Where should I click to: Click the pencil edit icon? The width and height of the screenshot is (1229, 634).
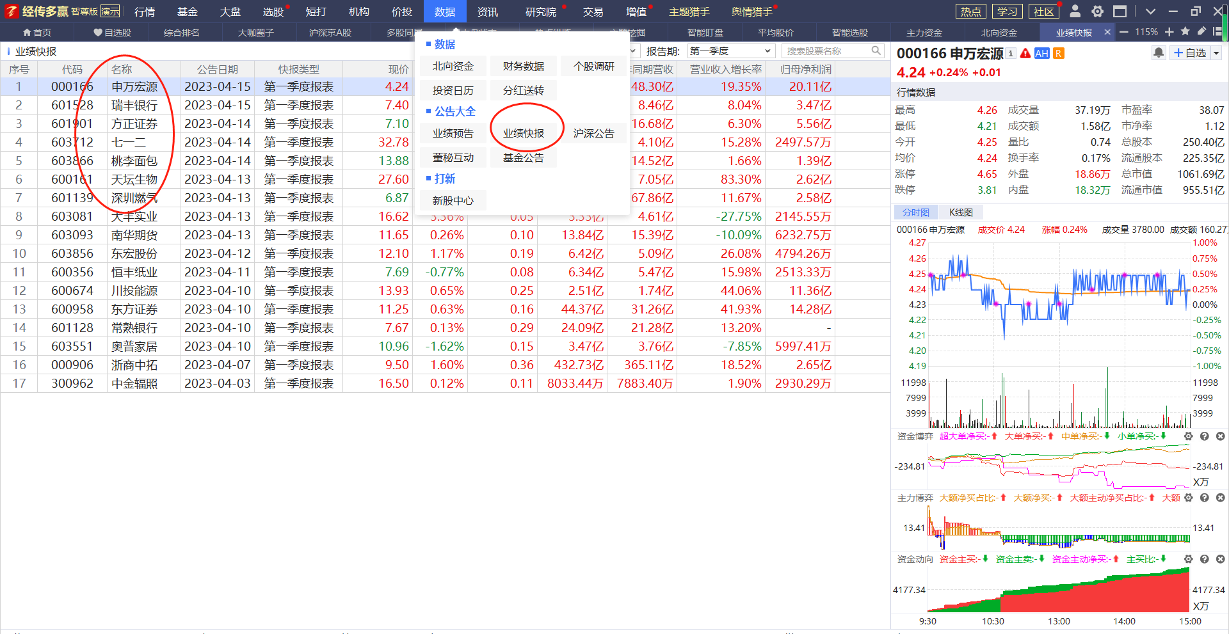coord(1201,31)
